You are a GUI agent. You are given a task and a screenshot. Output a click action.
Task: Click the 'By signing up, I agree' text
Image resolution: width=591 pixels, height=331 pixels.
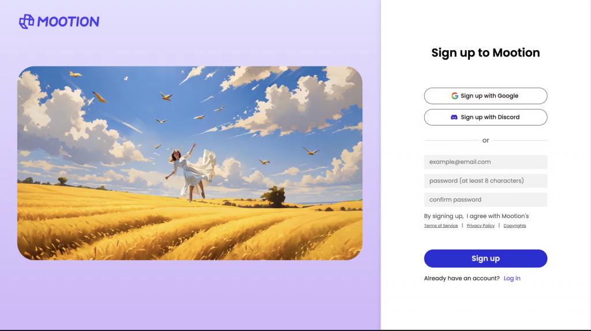476,216
